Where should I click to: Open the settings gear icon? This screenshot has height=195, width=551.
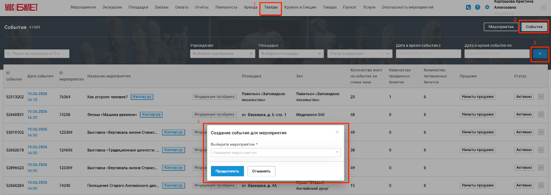487,7
